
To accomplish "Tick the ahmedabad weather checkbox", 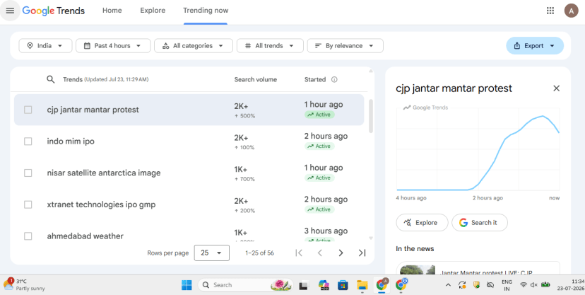I will [x=28, y=236].
